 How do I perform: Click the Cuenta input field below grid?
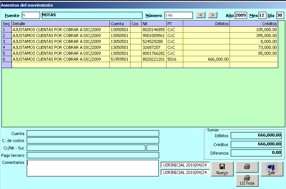93,134
